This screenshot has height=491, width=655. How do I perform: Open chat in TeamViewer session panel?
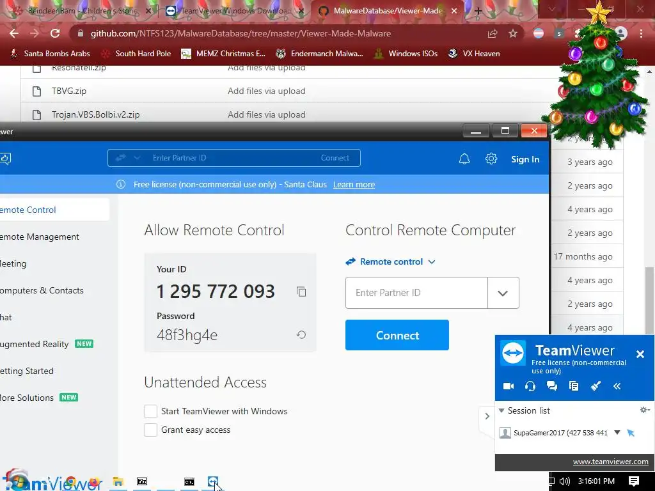[x=552, y=386]
